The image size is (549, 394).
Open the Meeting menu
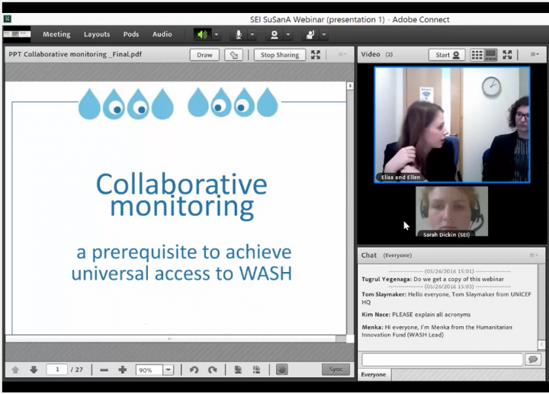[x=56, y=34]
